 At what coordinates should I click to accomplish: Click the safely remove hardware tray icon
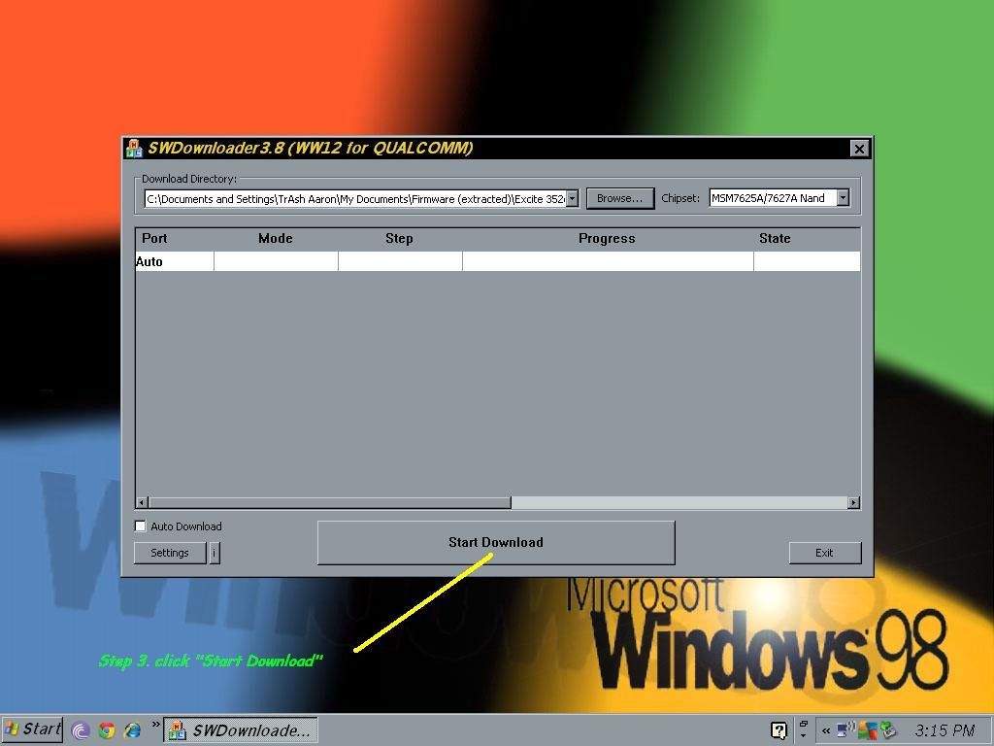(x=888, y=729)
